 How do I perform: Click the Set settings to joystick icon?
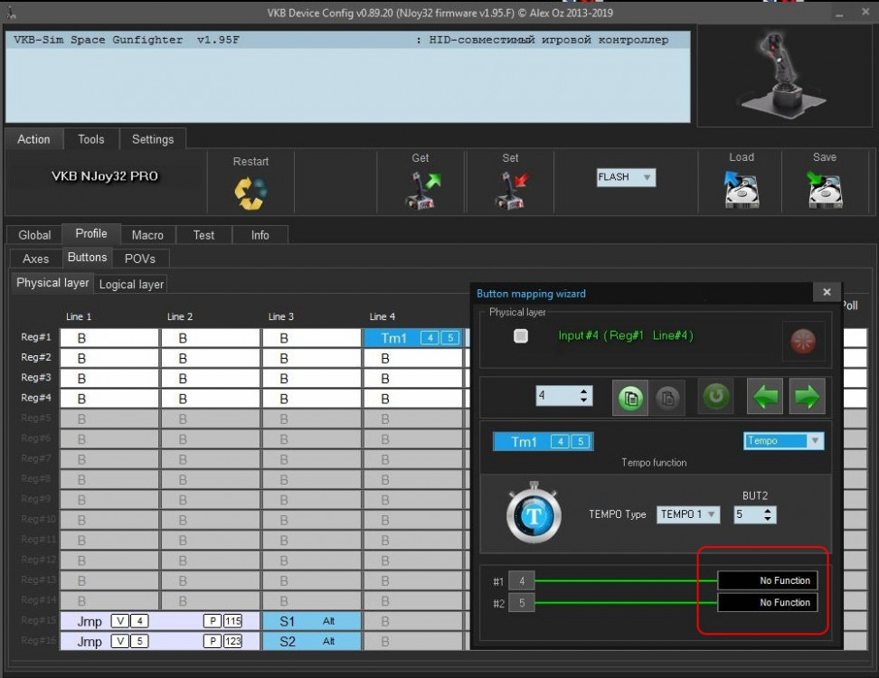[510, 190]
